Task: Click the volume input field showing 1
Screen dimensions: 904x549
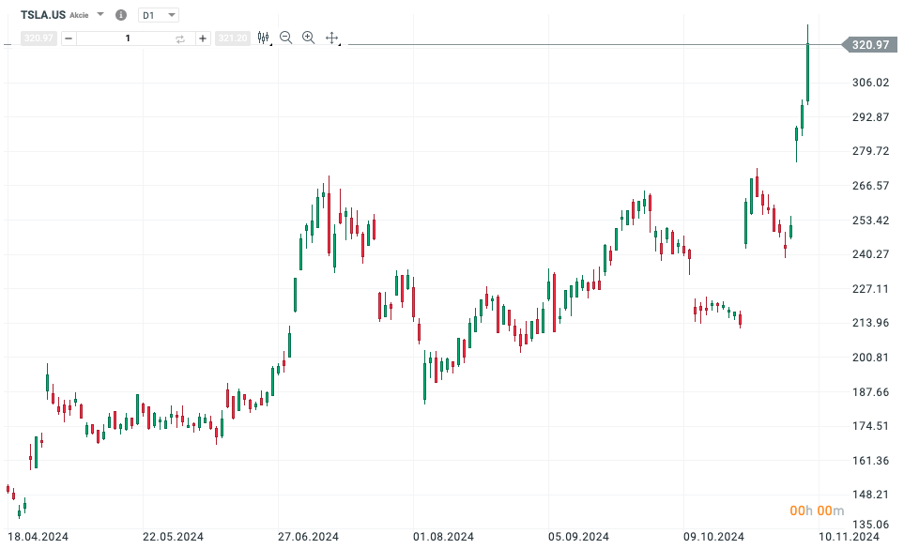Action: point(127,38)
